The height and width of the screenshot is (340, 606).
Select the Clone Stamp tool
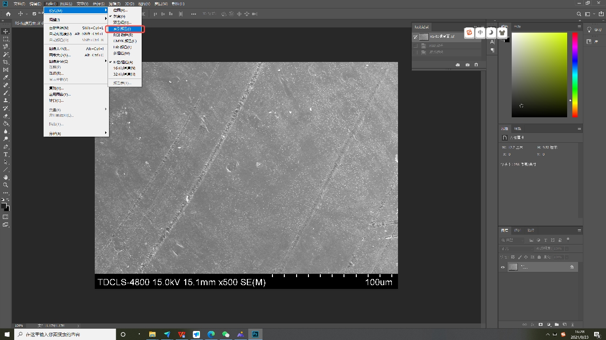coord(6,100)
